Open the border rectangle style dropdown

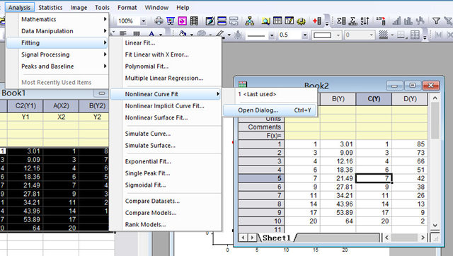coord(338,35)
